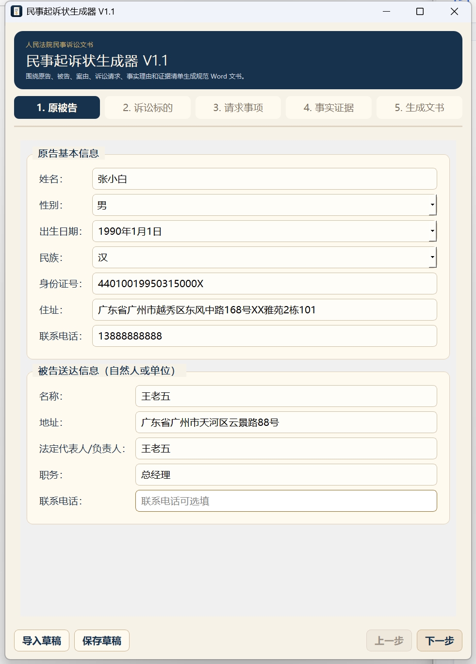The height and width of the screenshot is (664, 476).
Task: Click the empty defendant 联系电话 field
Action: (286, 501)
